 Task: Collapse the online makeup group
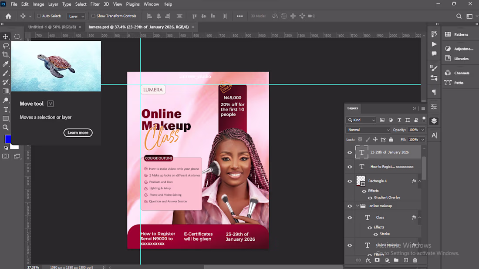tap(358, 206)
